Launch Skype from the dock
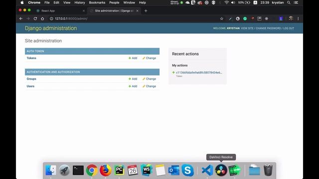 tap(187, 170)
